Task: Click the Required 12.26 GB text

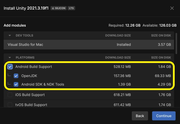Action: 124,25
